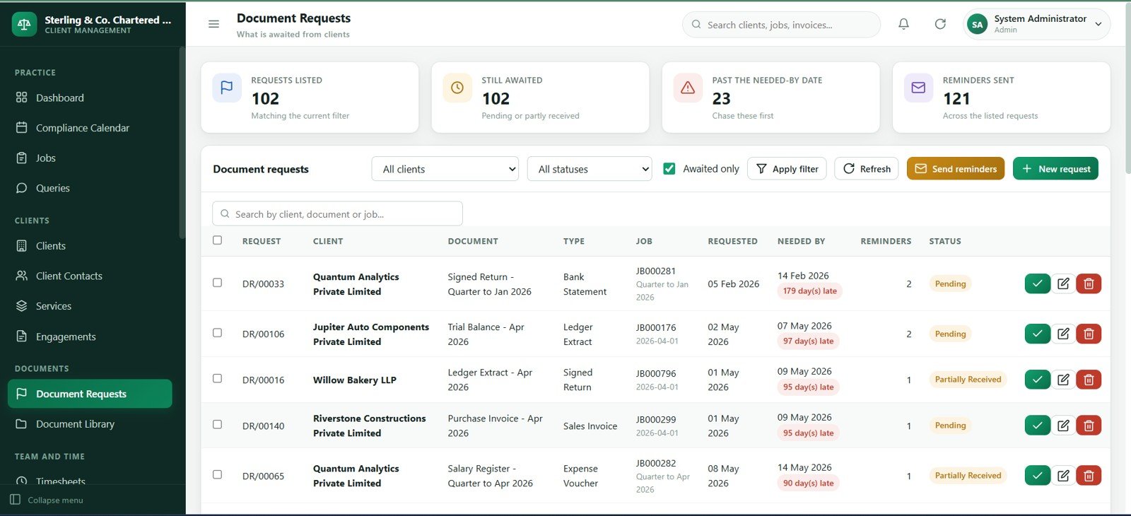Open notifications bell icon
The height and width of the screenshot is (516, 1131).
click(x=903, y=24)
